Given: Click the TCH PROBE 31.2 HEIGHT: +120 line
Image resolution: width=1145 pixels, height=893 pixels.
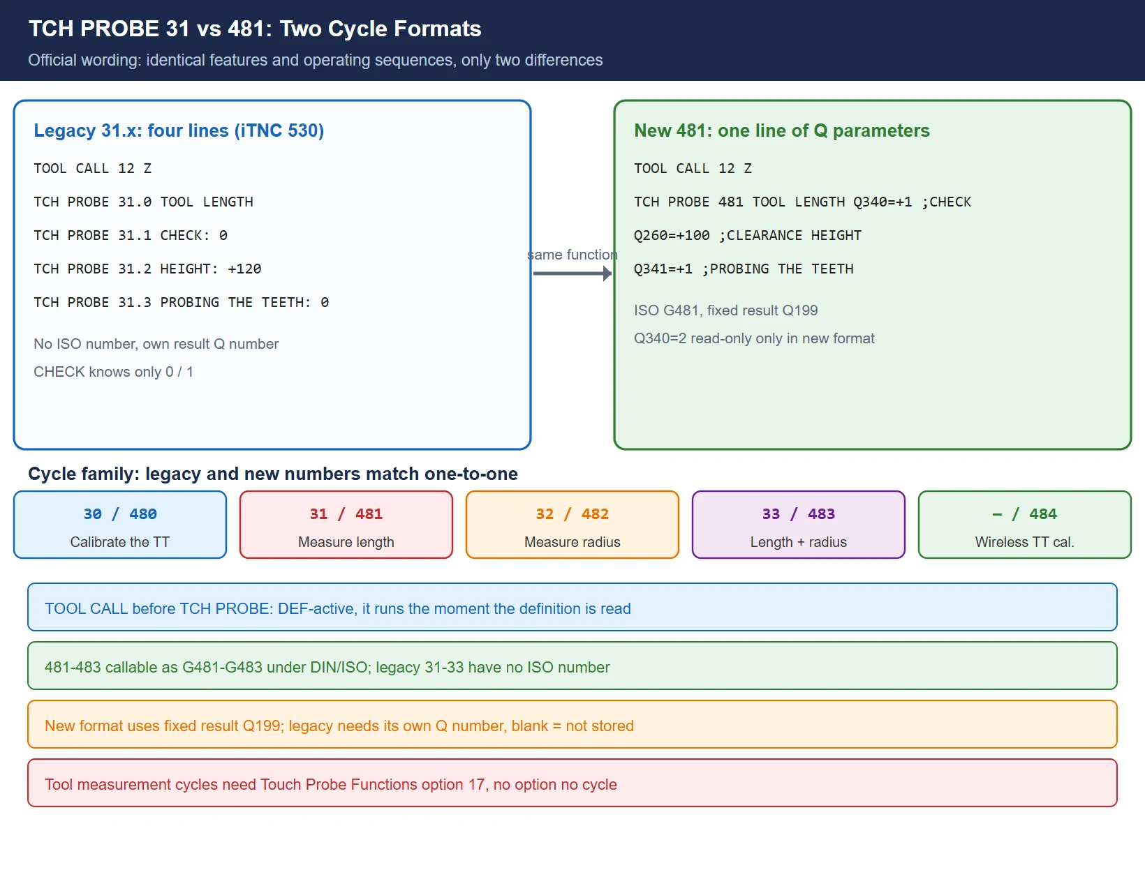Looking at the screenshot, I should pyautogui.click(x=147, y=269).
